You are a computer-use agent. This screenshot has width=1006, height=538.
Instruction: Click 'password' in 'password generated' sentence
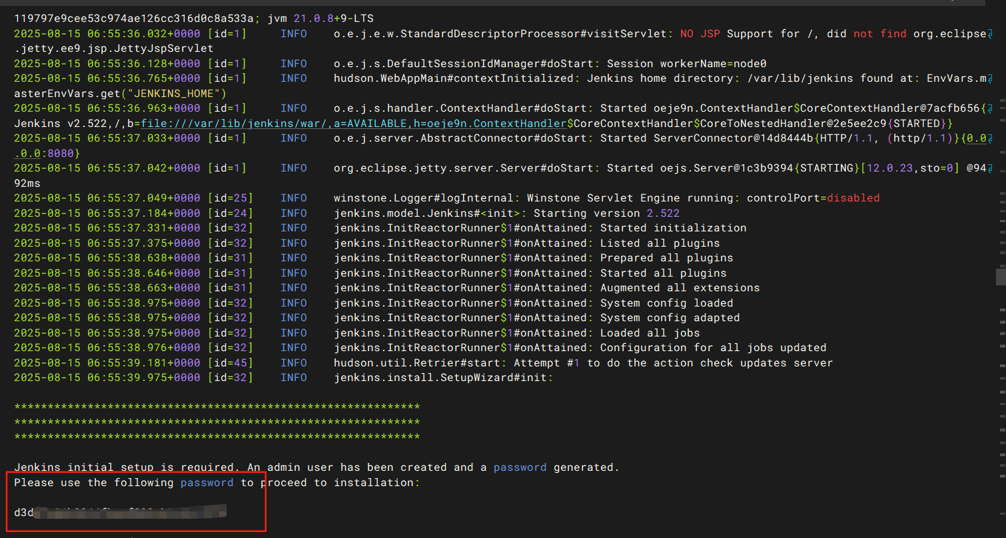pyautogui.click(x=520, y=468)
